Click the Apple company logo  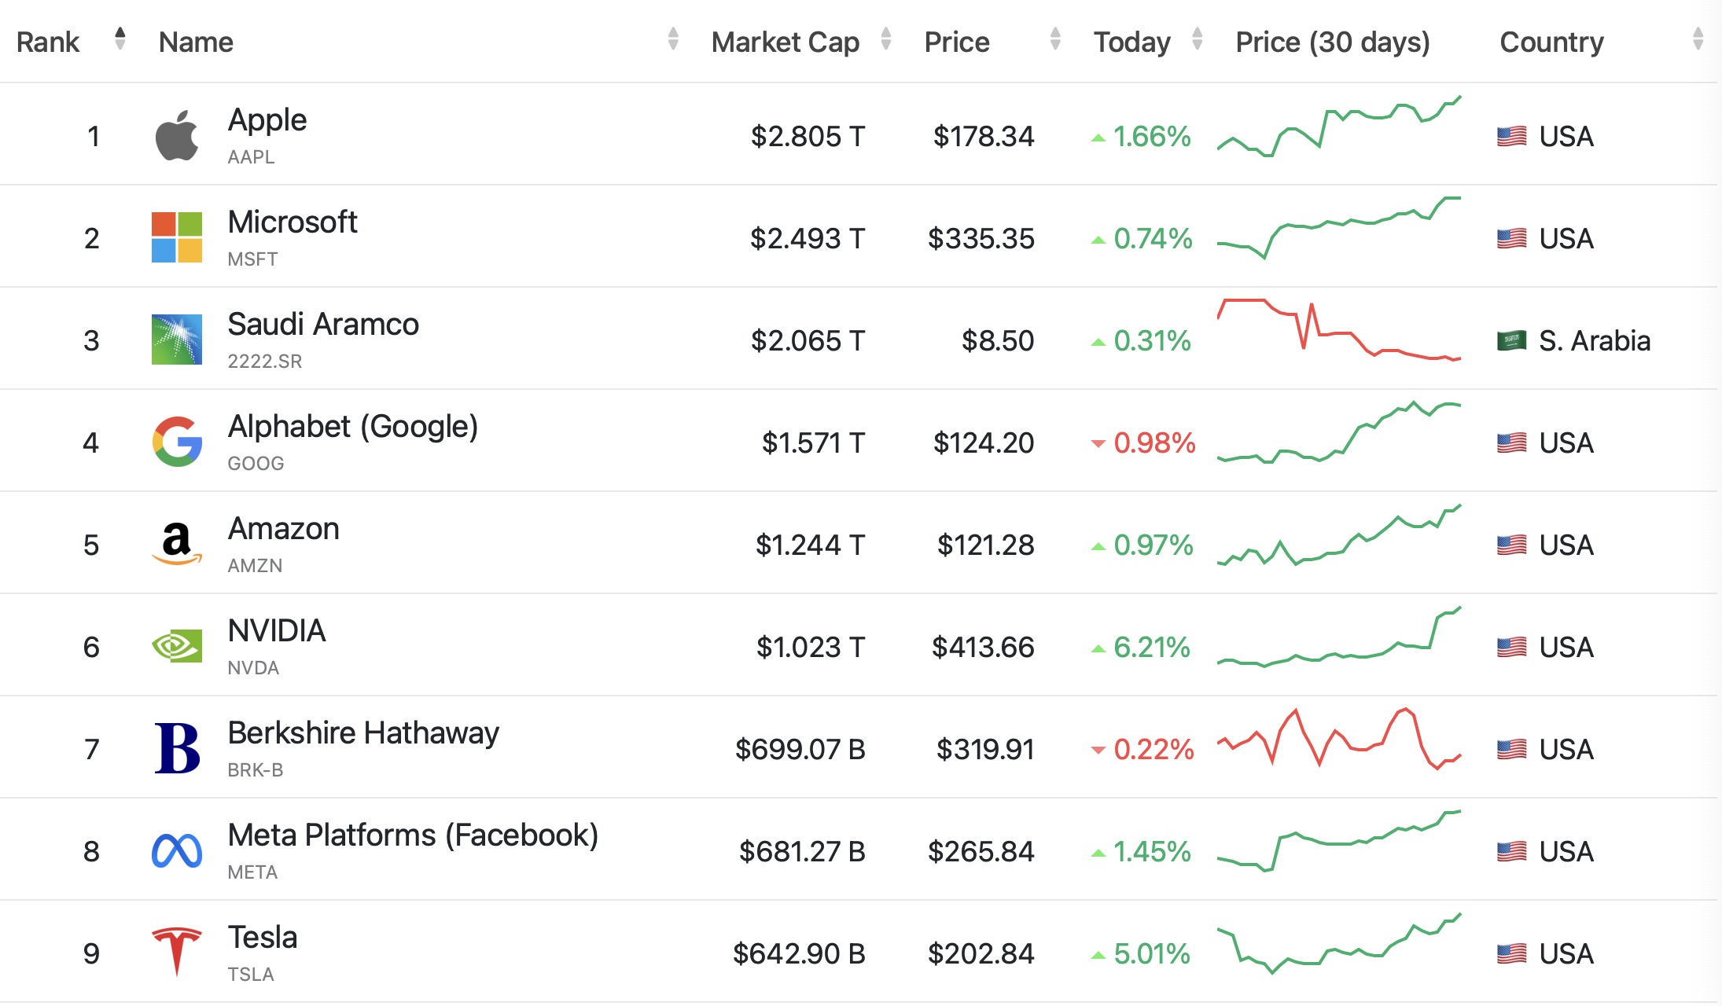coord(177,135)
